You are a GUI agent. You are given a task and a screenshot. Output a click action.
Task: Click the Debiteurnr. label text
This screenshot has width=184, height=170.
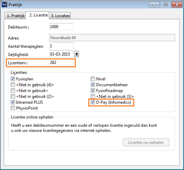(19, 27)
